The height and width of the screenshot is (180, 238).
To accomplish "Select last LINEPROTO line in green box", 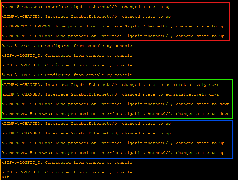I will coord(115,114).
